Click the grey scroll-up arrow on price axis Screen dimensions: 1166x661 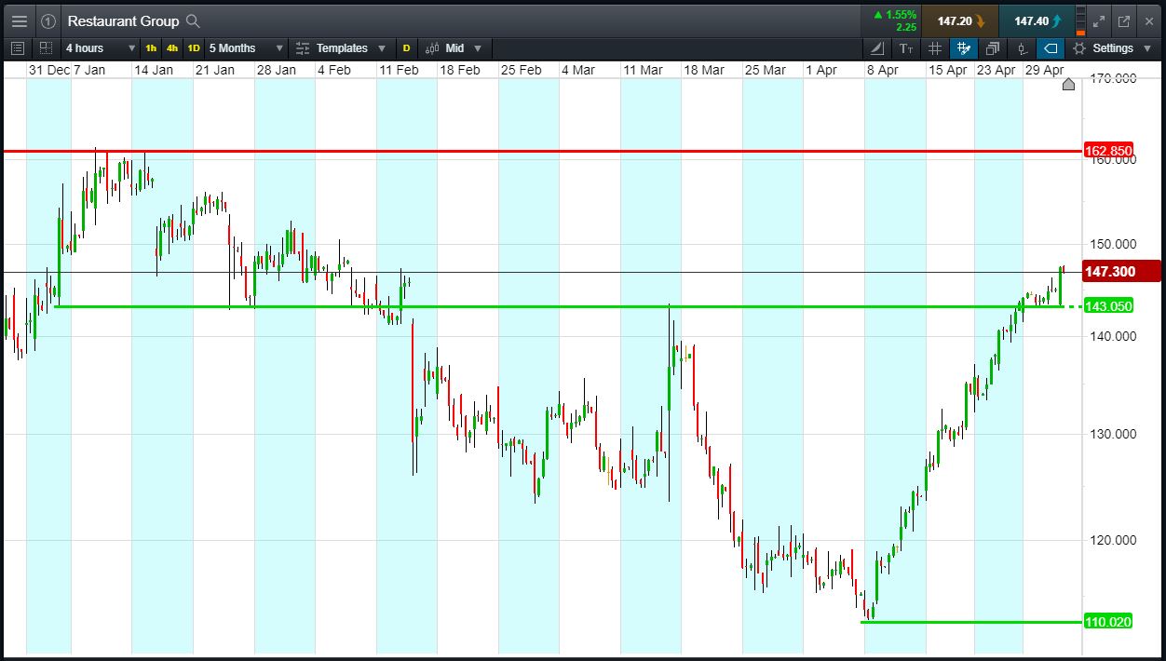[x=1068, y=85]
